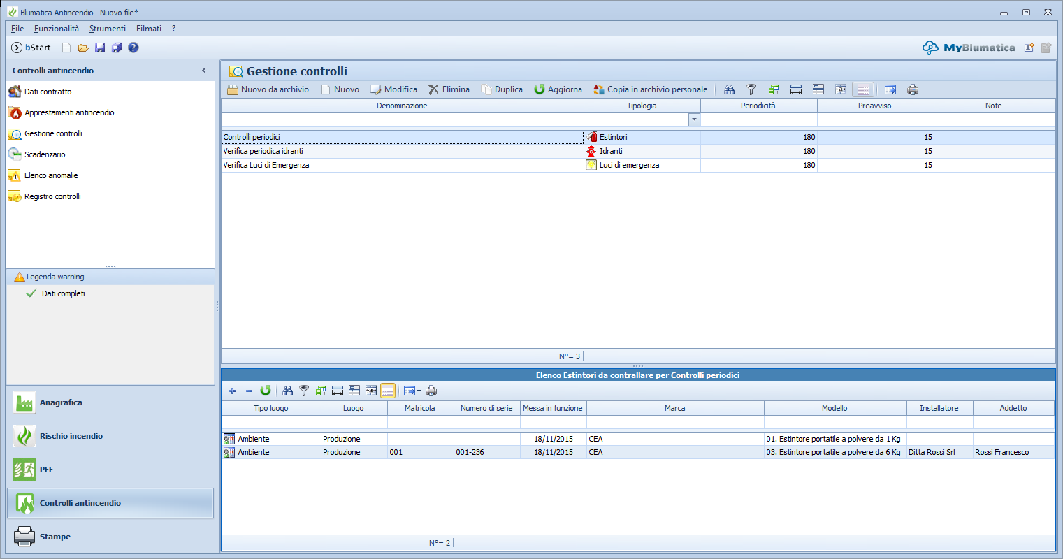Switch to the PEE module

[110, 470]
